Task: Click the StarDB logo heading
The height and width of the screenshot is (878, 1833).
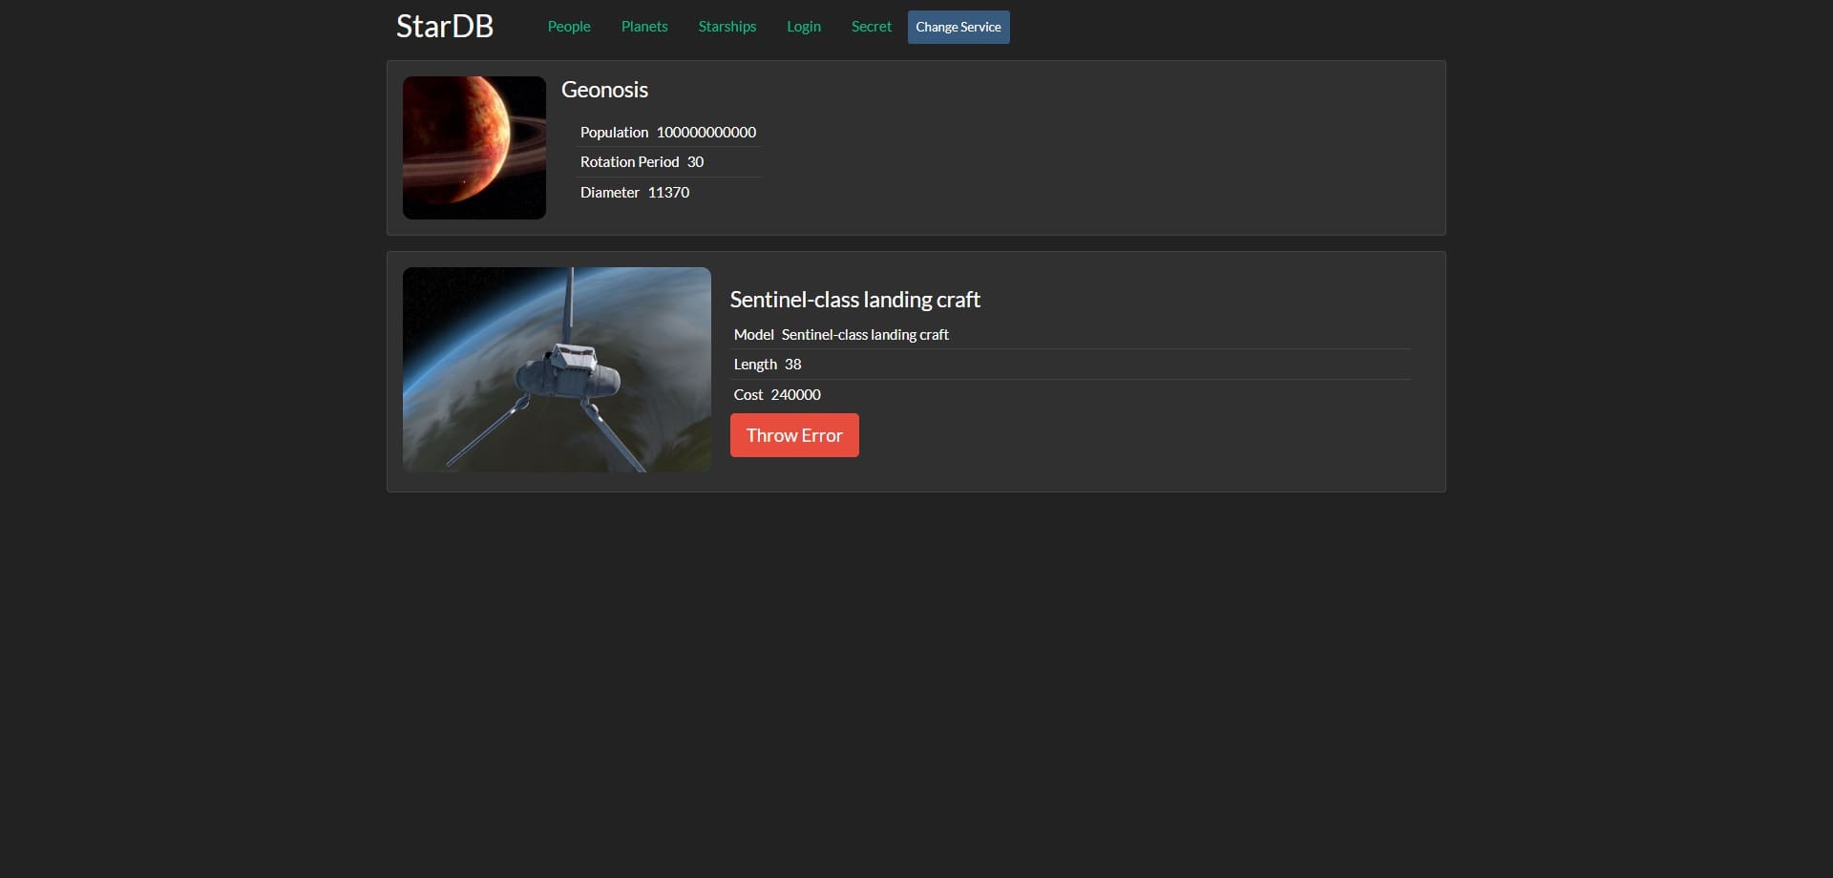Action: 445,26
